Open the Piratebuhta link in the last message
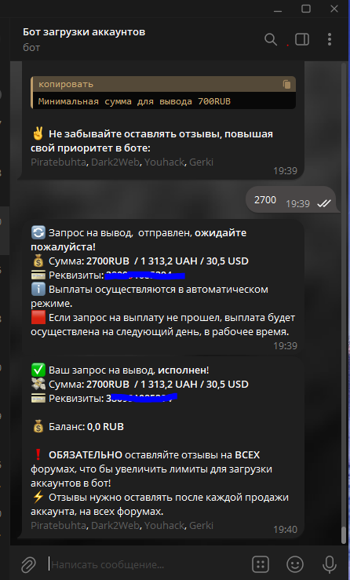Viewport: 350px width, 580px height. tap(58, 525)
